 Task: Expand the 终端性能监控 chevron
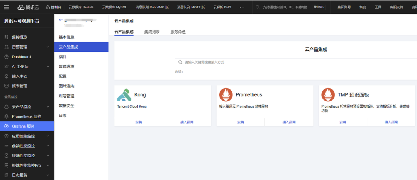48,156
